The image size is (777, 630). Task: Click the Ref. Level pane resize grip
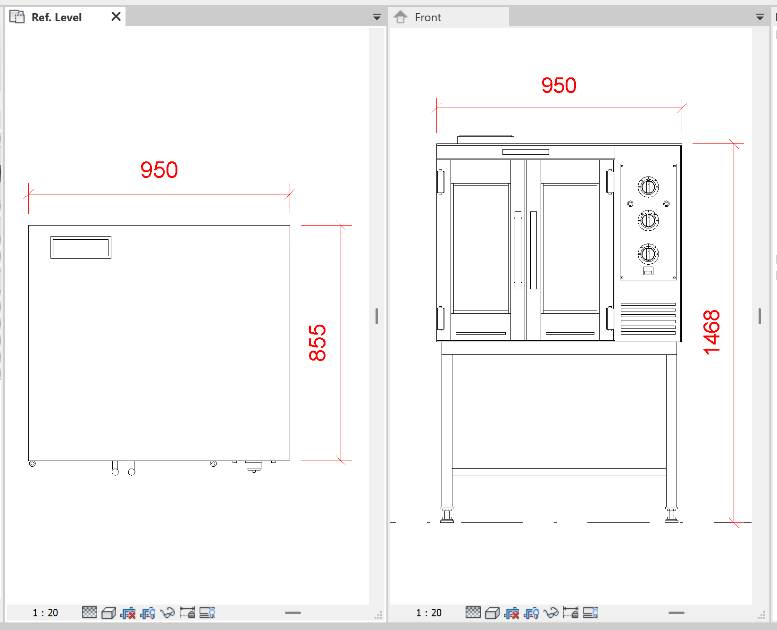378,615
